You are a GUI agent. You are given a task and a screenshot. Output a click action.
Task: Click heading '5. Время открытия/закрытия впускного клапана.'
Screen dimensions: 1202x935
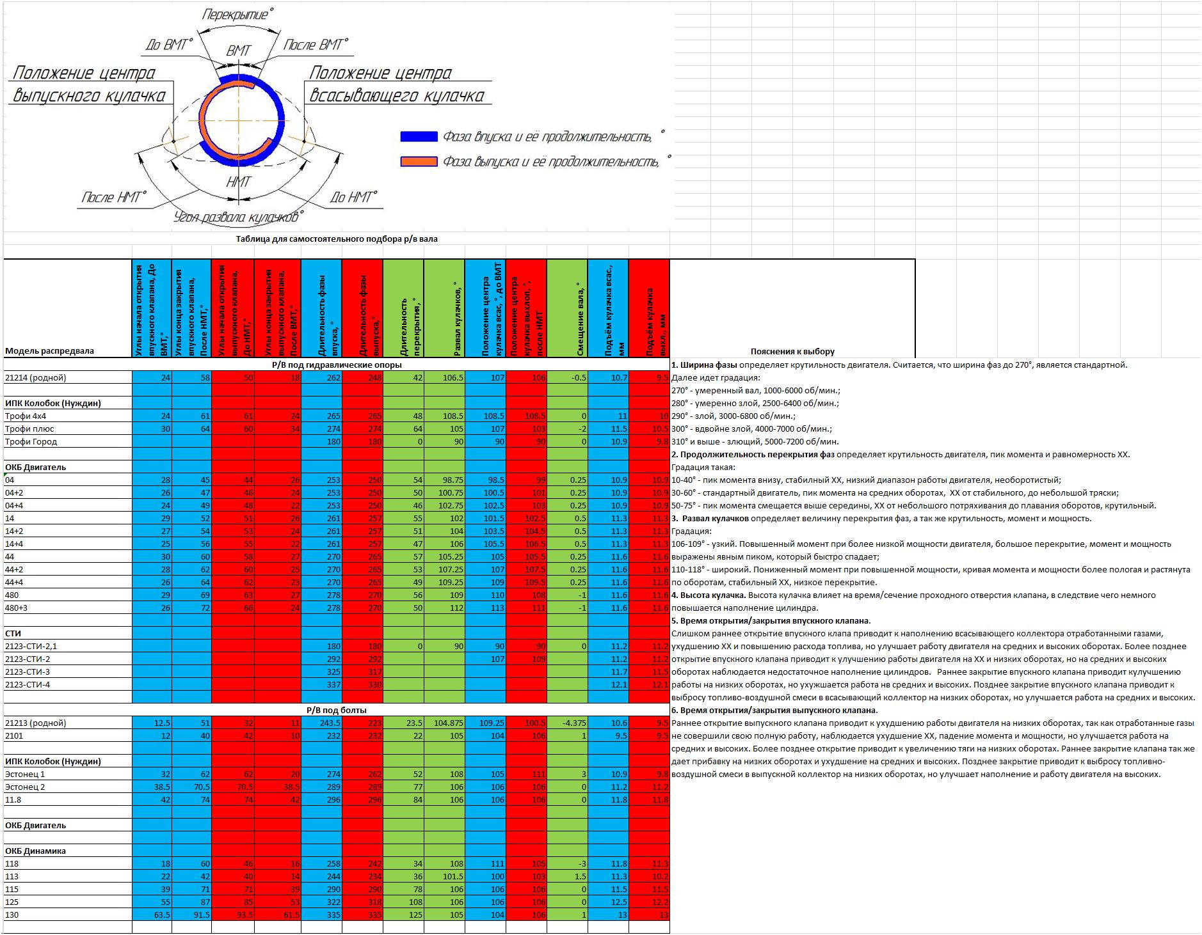tap(771, 620)
